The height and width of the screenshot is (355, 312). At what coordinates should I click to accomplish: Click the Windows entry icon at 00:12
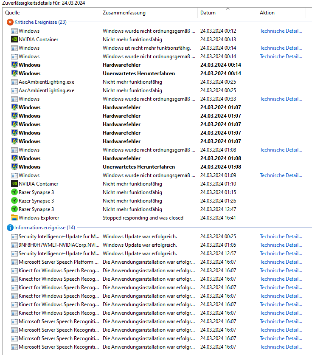tap(14, 31)
